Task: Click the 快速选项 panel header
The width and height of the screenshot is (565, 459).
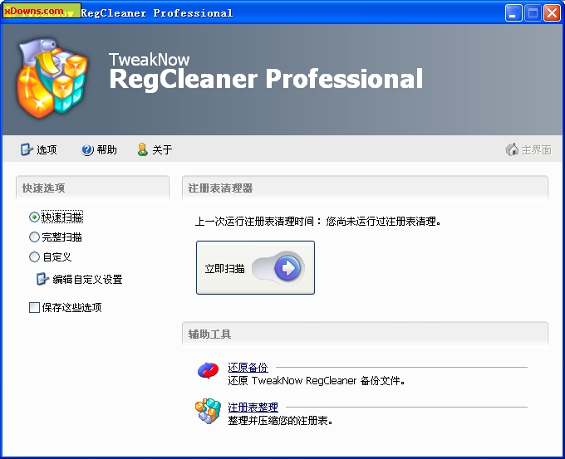Action: pos(92,188)
